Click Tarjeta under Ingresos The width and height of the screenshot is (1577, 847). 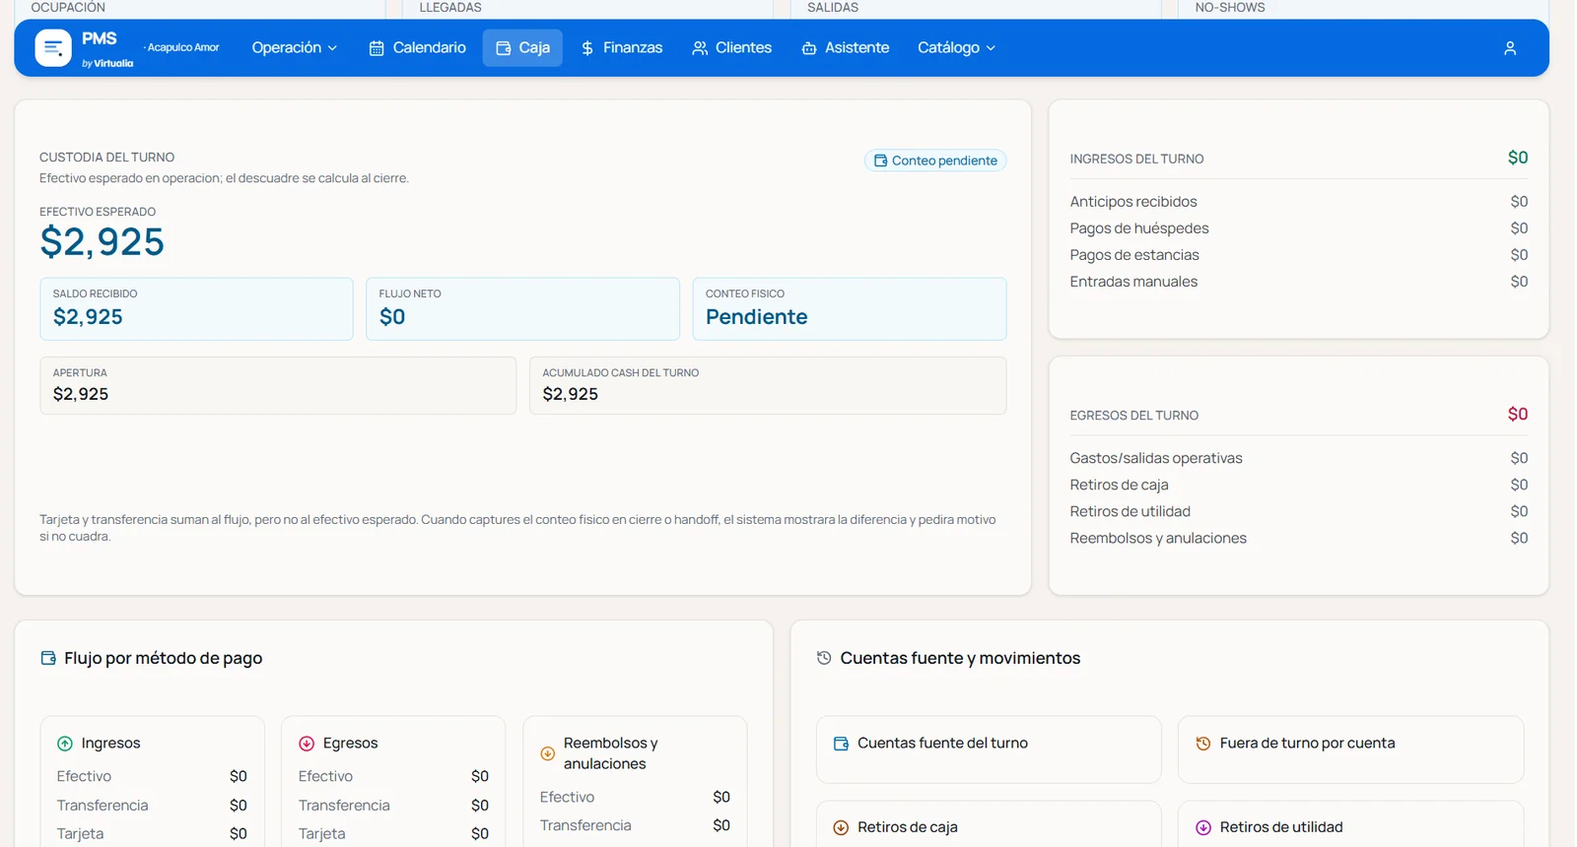pos(152,833)
